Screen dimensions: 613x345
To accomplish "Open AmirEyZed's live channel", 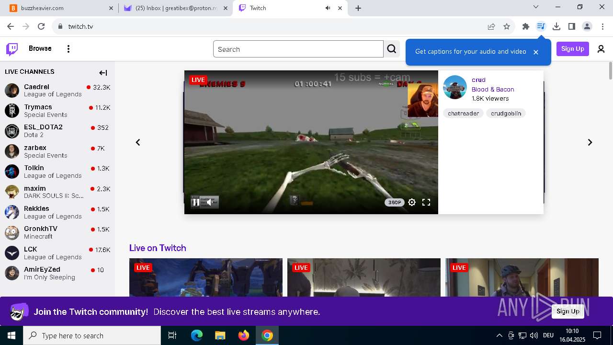I will pyautogui.click(x=57, y=273).
